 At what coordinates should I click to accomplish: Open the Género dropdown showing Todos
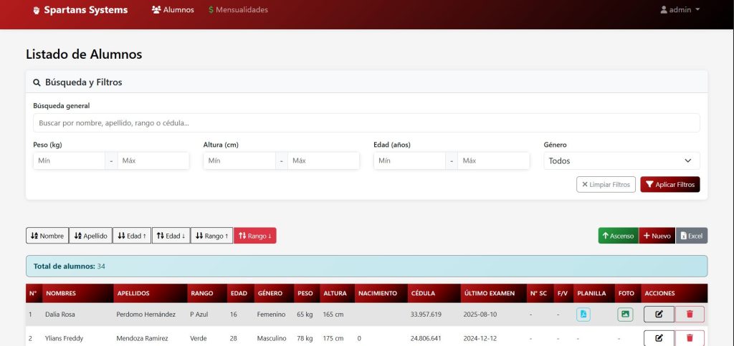621,161
